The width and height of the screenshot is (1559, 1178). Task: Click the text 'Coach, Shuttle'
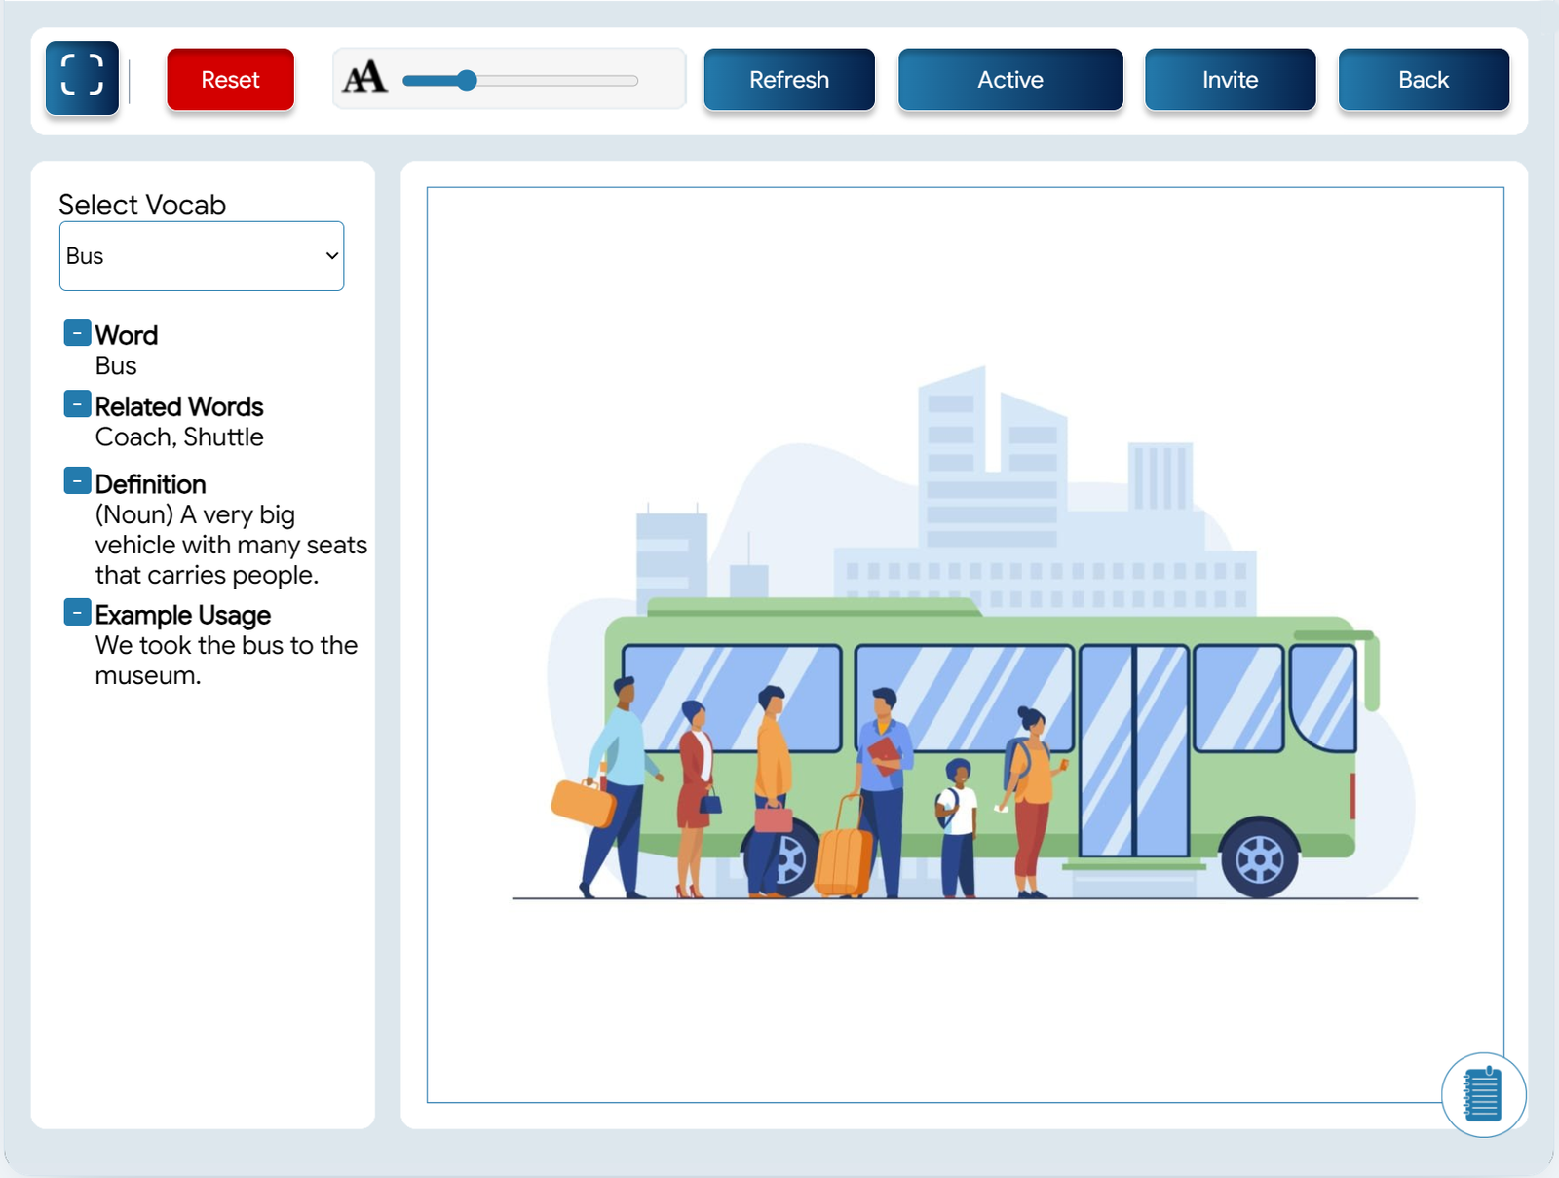coord(179,437)
